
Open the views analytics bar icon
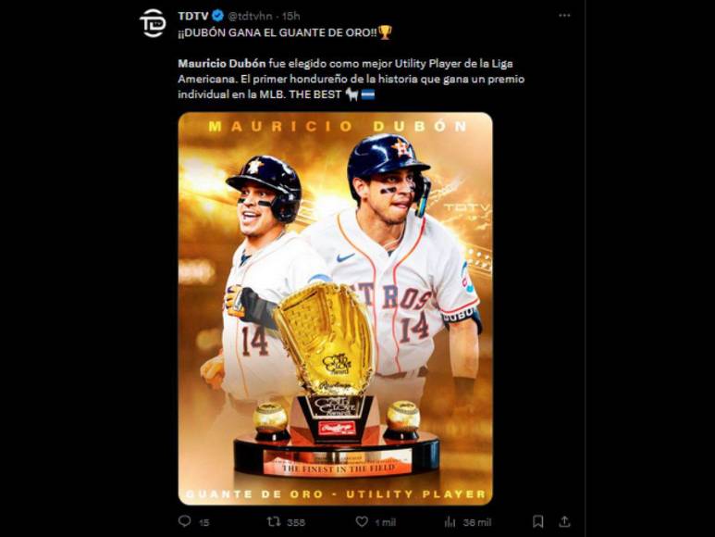tap(450, 521)
